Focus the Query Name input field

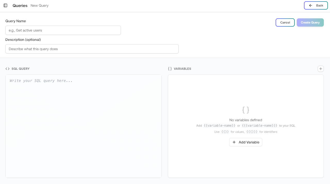(x=63, y=30)
